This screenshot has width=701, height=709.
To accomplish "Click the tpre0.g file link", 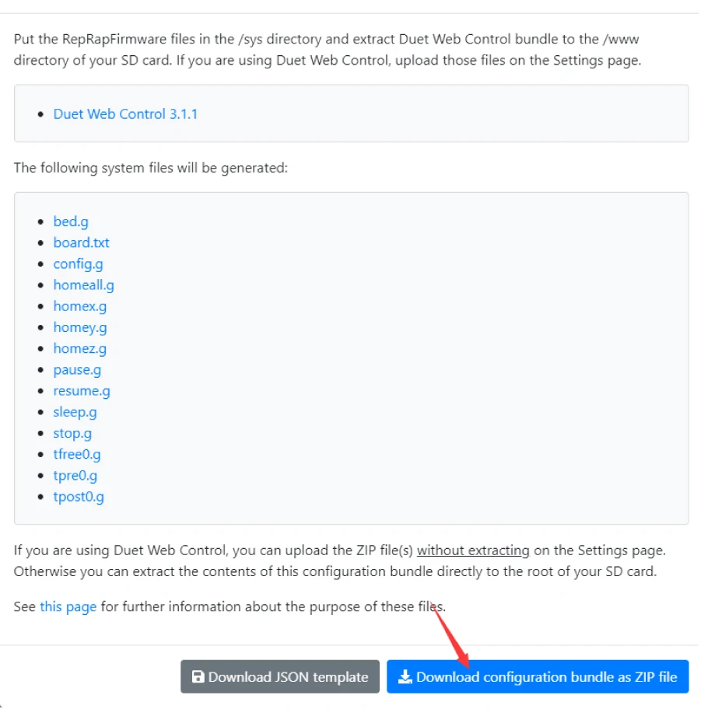I will point(75,475).
